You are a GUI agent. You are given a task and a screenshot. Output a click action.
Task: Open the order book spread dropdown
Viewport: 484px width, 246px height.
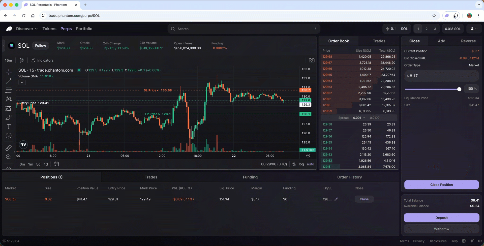tap(359, 118)
